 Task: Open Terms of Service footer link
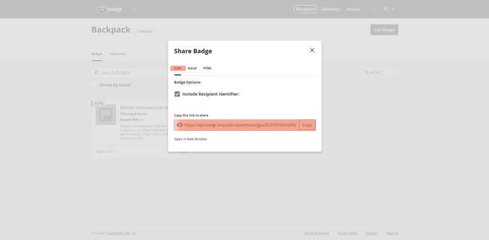tap(316, 233)
